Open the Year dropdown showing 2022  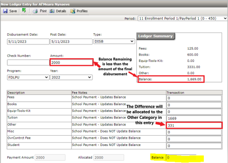[71, 77]
